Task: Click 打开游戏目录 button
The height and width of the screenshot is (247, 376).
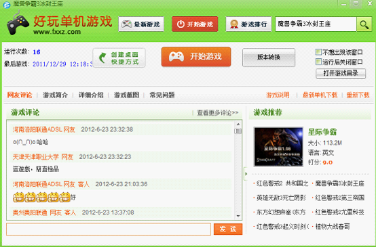Action: click(341, 73)
